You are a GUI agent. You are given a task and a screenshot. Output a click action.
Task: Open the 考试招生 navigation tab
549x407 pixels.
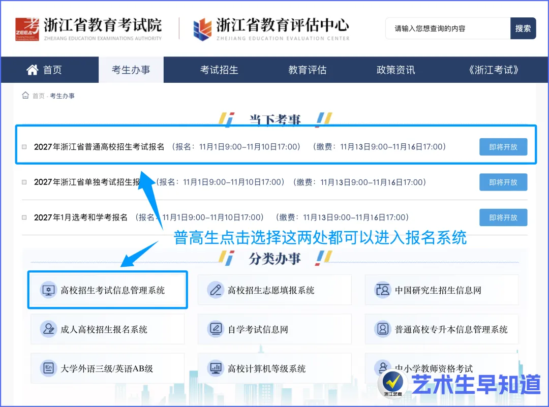click(219, 70)
